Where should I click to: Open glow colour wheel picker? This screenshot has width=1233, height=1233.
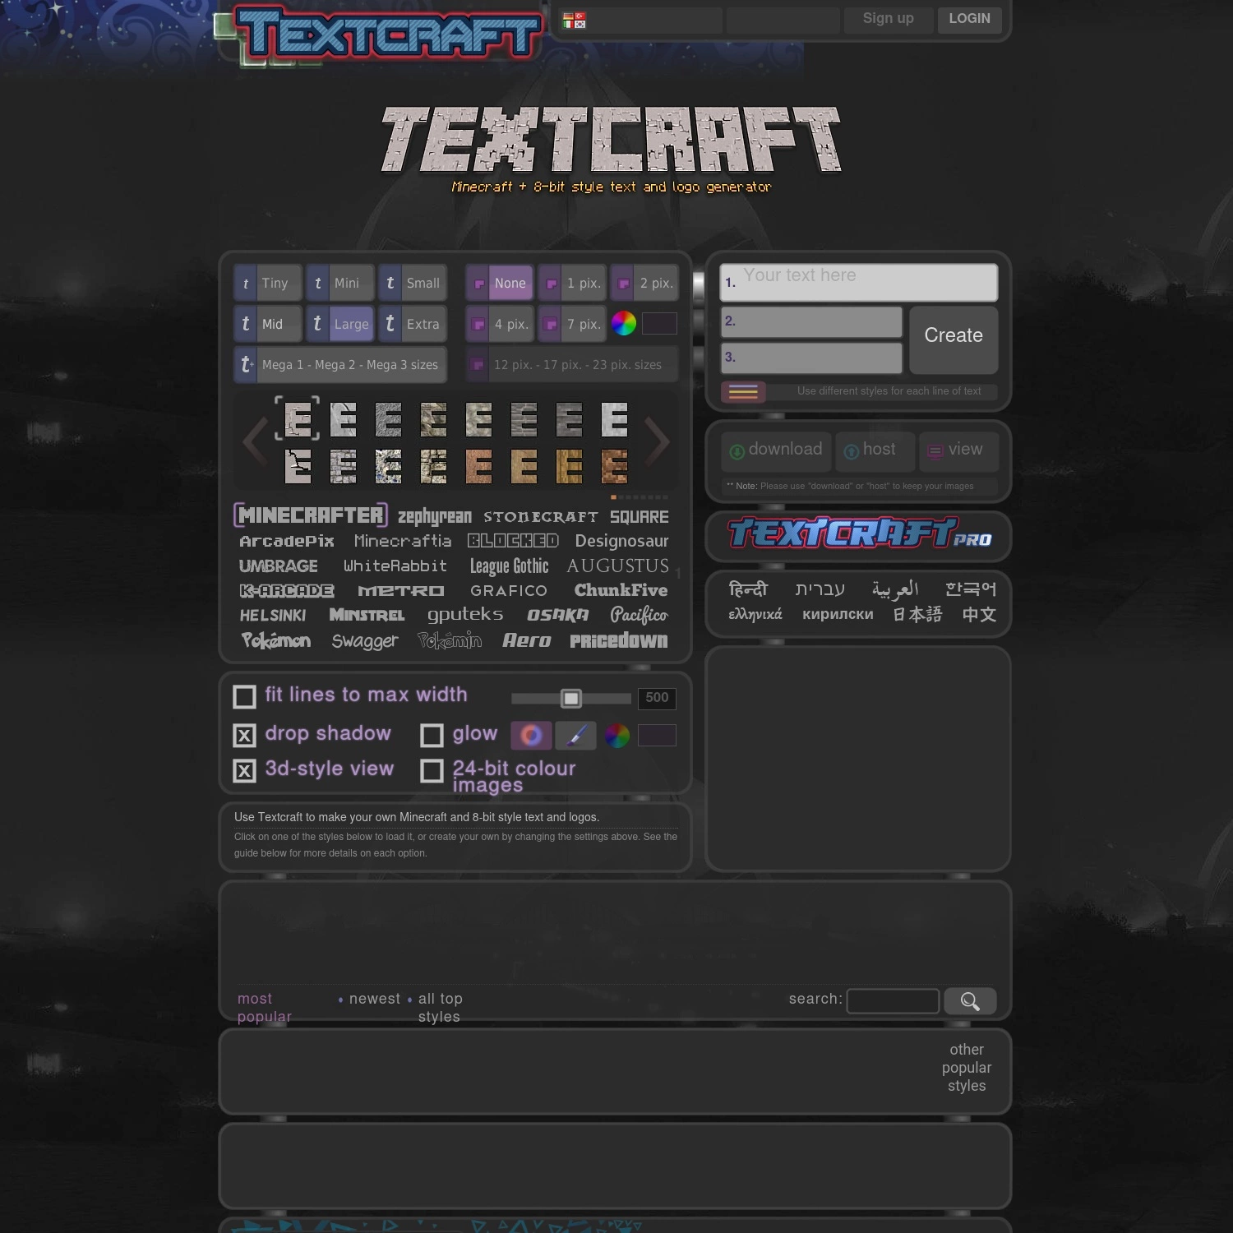coord(617,736)
